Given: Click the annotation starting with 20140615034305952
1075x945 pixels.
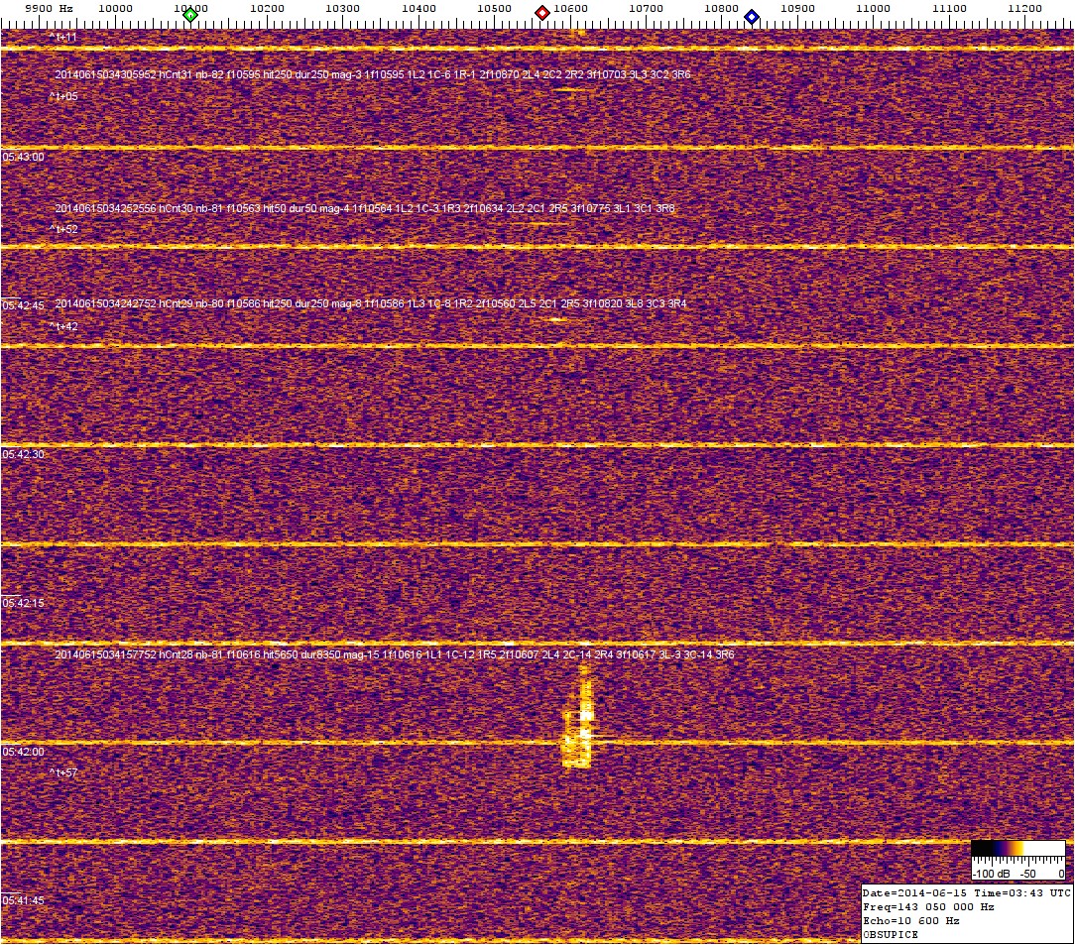Looking at the screenshot, I should 373,74.
